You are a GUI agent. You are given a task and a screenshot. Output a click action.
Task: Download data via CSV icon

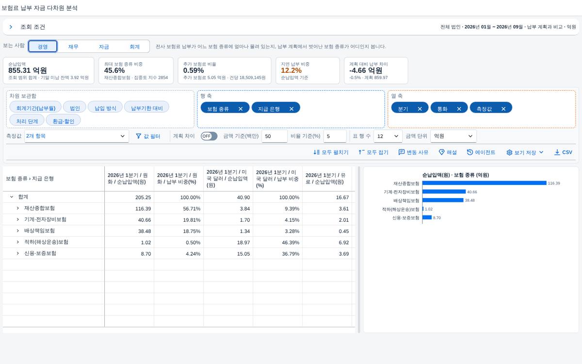[557, 152]
